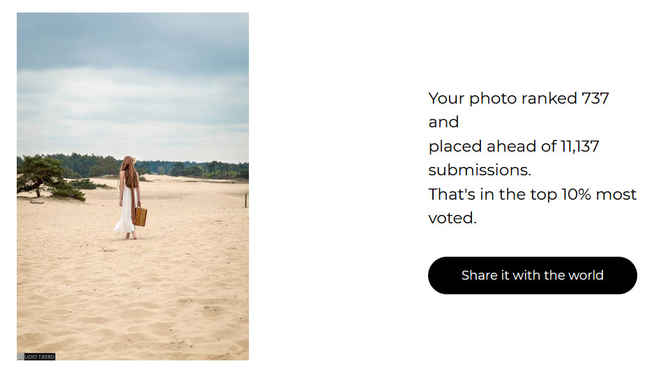Open the beach photo thumbnail

[x=132, y=186]
